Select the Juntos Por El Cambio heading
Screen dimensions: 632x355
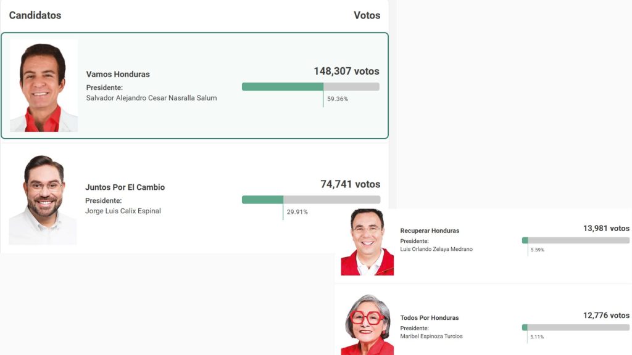click(125, 187)
